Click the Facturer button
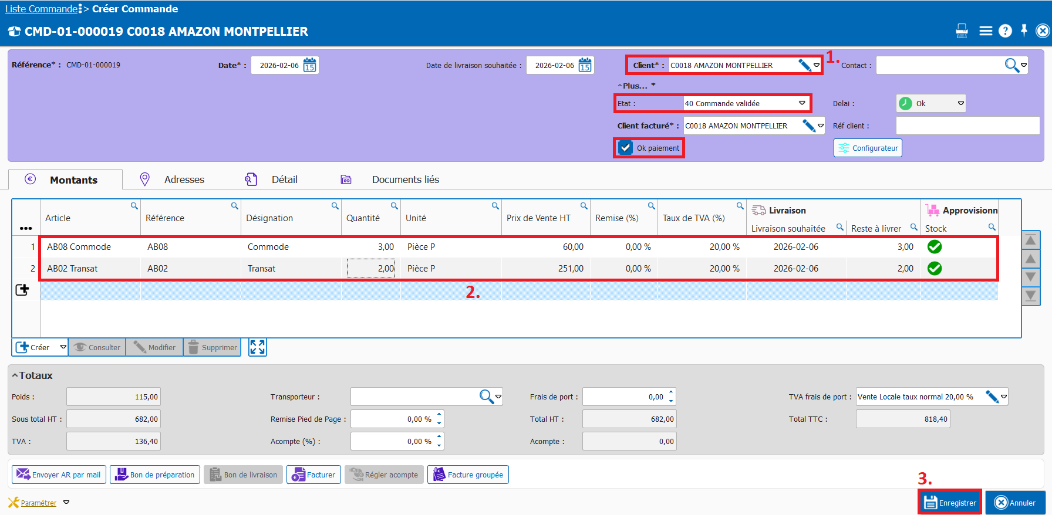This screenshot has height=515, width=1052. (314, 475)
